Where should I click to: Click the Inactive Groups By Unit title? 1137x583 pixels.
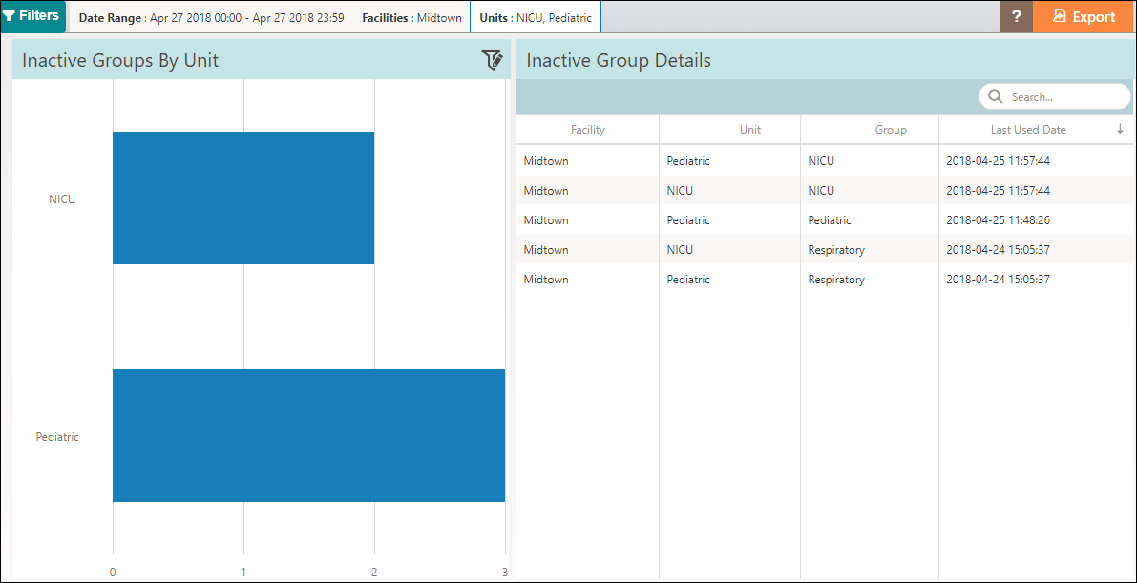coord(120,61)
